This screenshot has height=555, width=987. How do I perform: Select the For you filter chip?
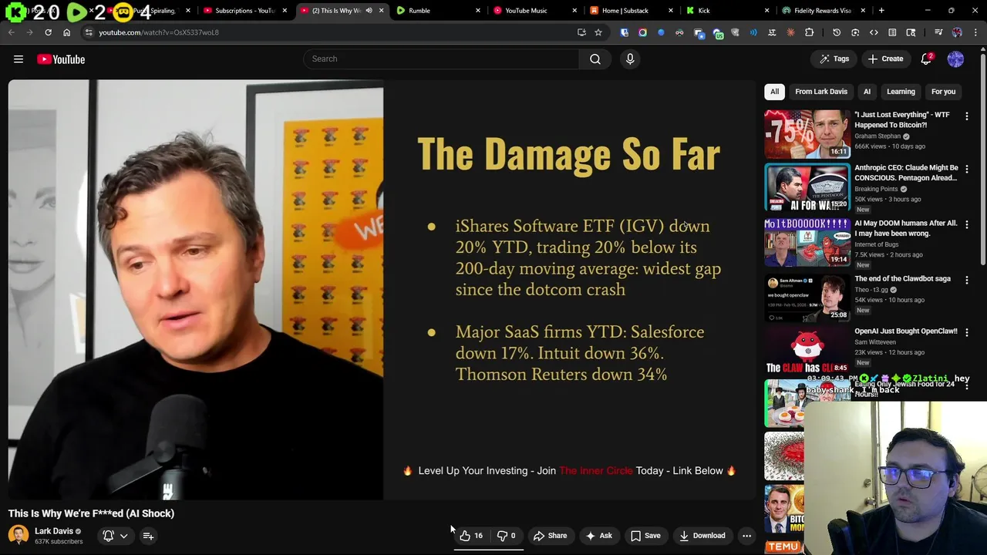pyautogui.click(x=943, y=92)
